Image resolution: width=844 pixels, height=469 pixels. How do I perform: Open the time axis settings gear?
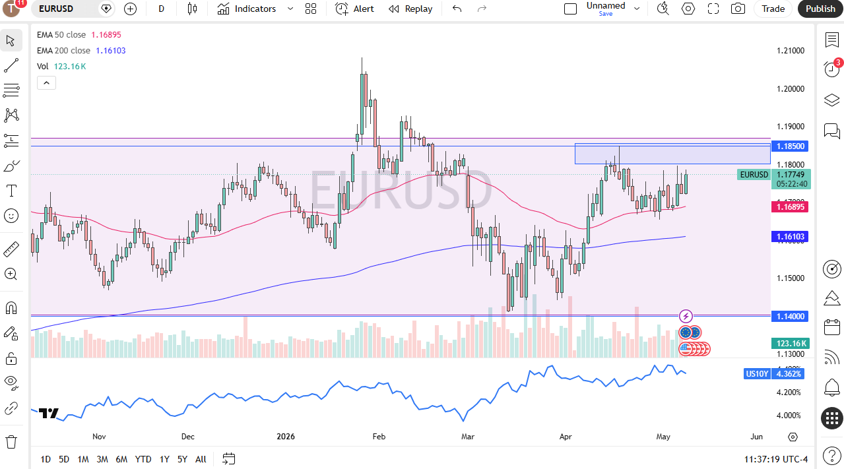coord(793,437)
